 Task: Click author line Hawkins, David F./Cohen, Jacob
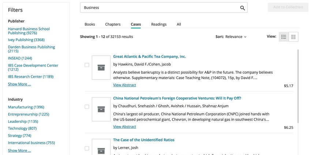coord(142,64)
